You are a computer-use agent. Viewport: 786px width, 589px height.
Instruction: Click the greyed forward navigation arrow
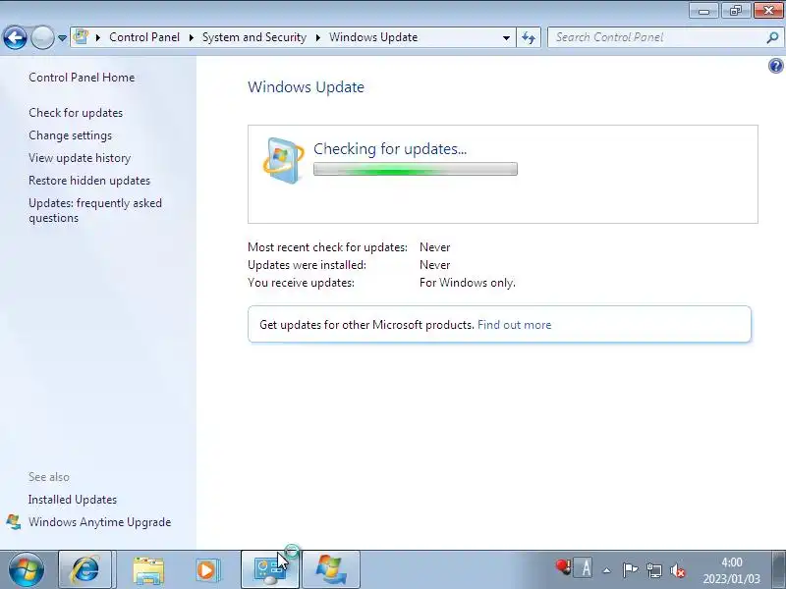coord(42,37)
